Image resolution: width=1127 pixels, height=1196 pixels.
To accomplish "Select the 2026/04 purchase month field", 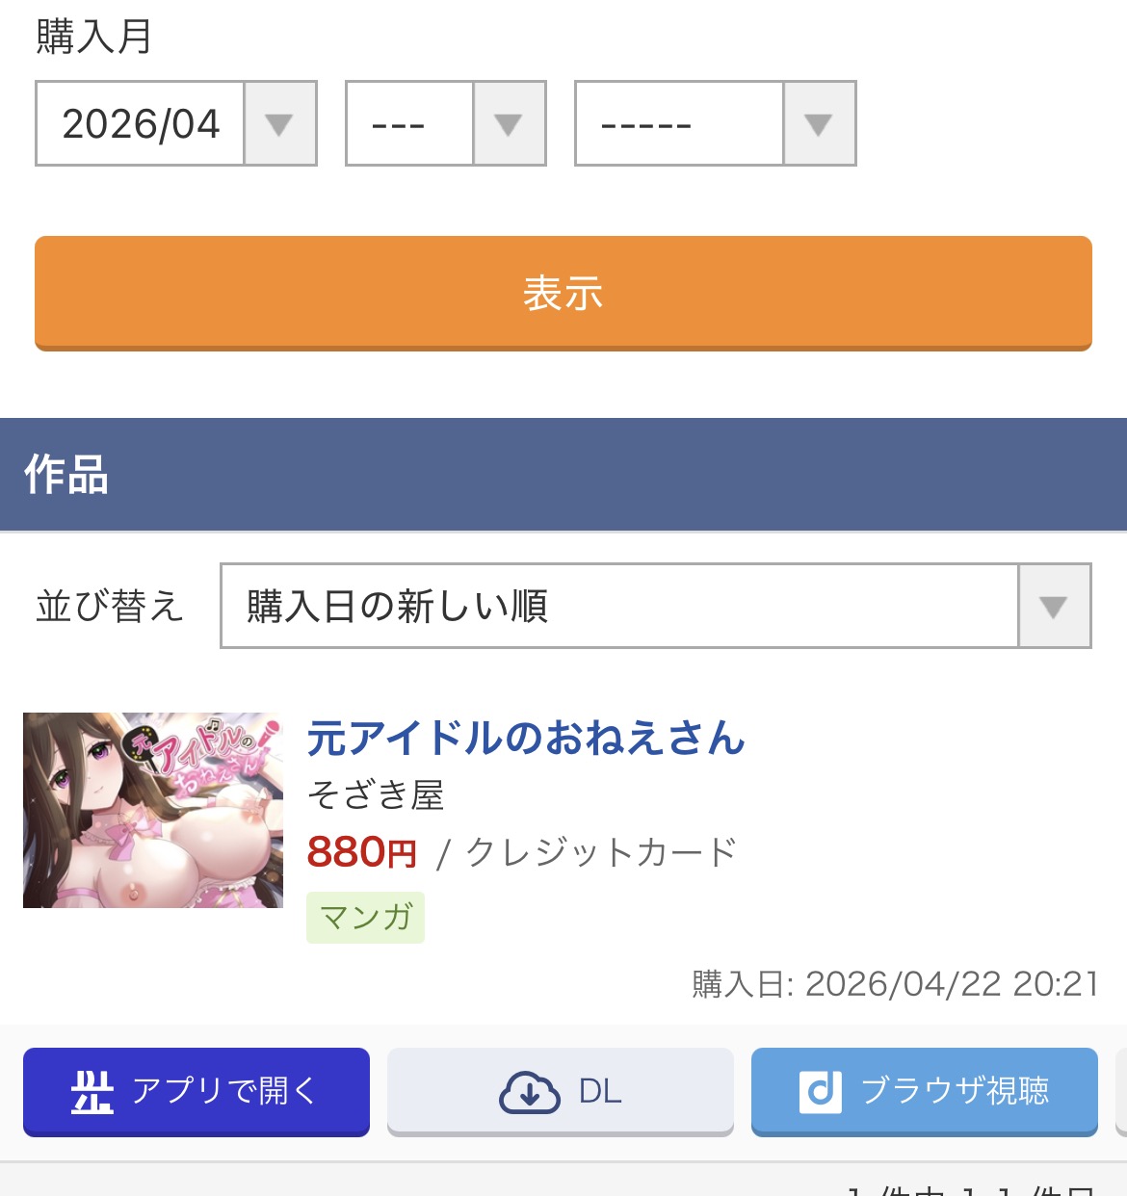I will [x=176, y=123].
